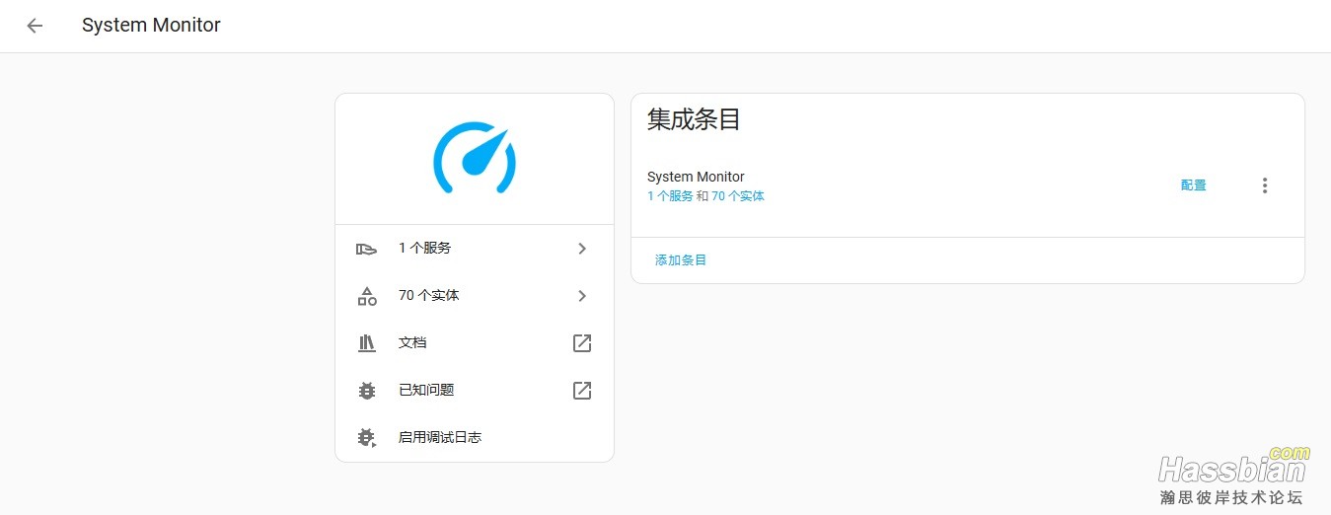Open external link icon on 文档 row
This screenshot has width=1331, height=515.
[x=582, y=343]
